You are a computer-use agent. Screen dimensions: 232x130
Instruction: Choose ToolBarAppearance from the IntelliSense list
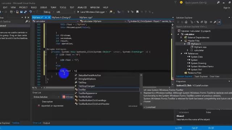pyautogui.click(x=88, y=93)
